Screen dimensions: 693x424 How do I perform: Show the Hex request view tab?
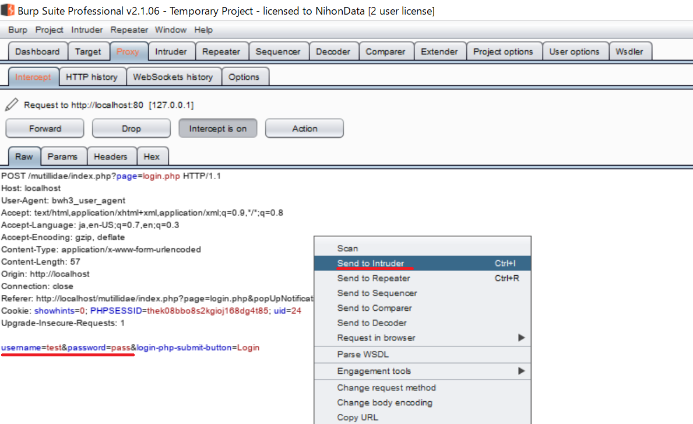pyautogui.click(x=152, y=156)
